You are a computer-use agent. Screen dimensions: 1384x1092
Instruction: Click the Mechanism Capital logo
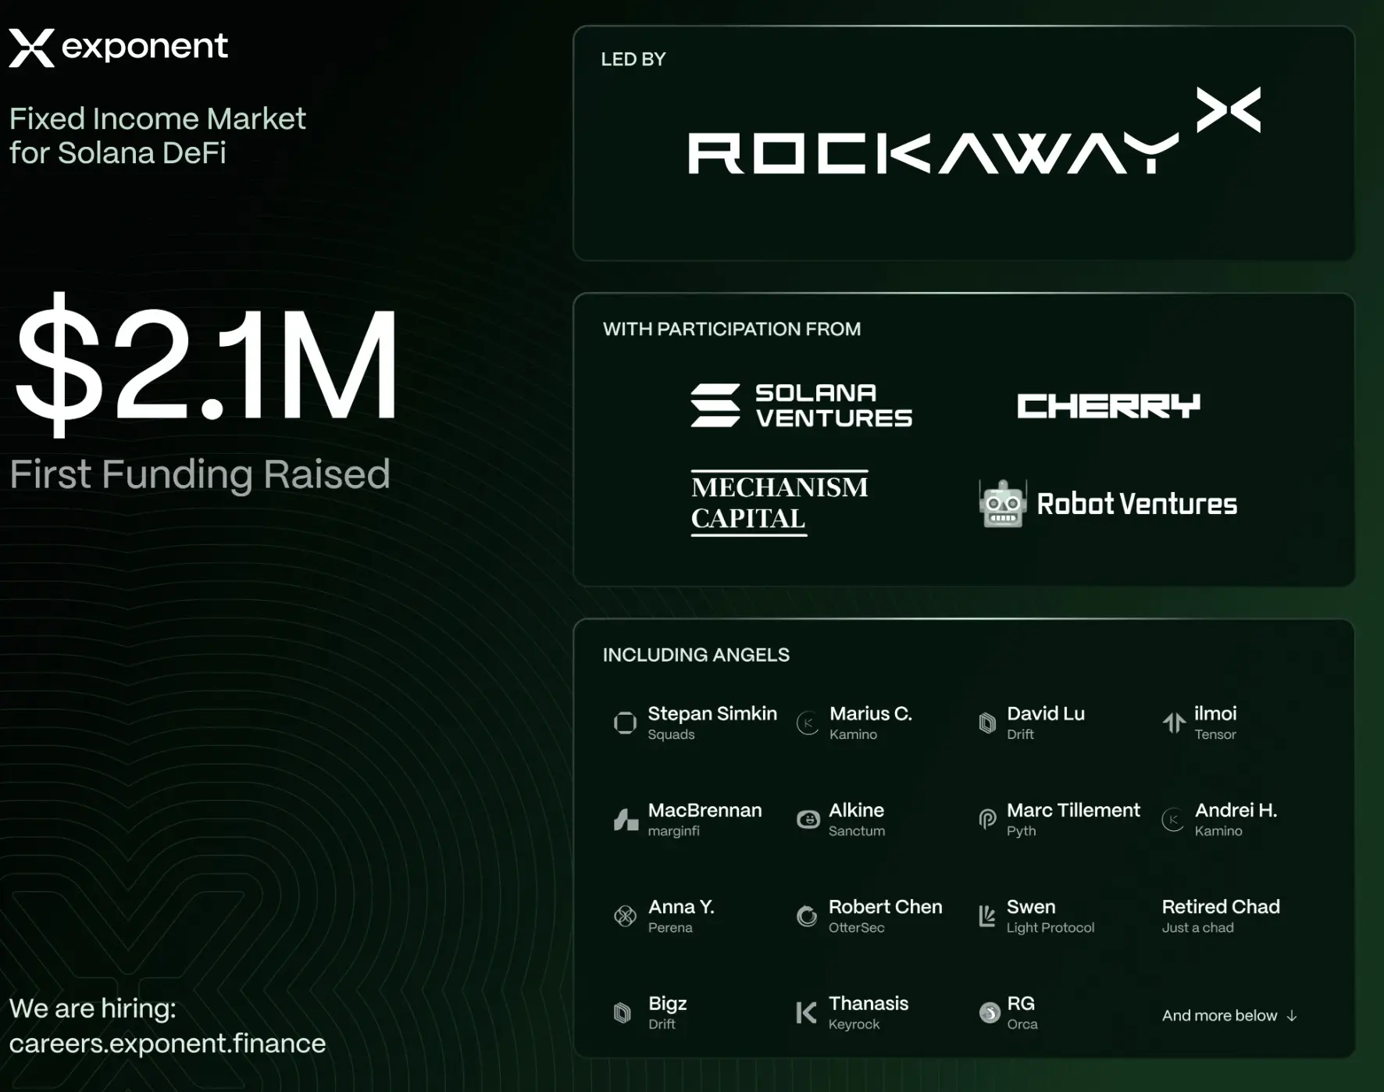click(778, 501)
